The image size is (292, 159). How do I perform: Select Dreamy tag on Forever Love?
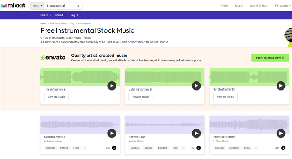coord(149,148)
